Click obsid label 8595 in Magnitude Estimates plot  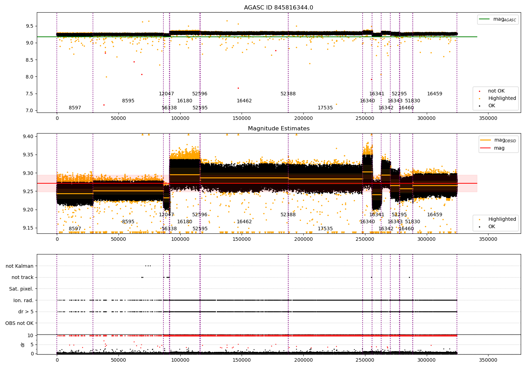[128, 222]
